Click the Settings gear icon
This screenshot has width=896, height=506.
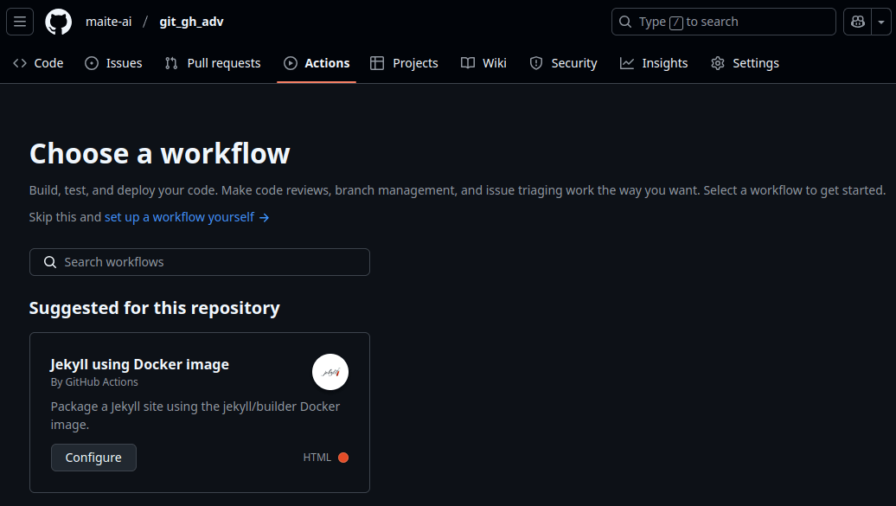[718, 63]
